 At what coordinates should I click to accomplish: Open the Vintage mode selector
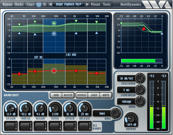pyautogui.click(x=126, y=101)
